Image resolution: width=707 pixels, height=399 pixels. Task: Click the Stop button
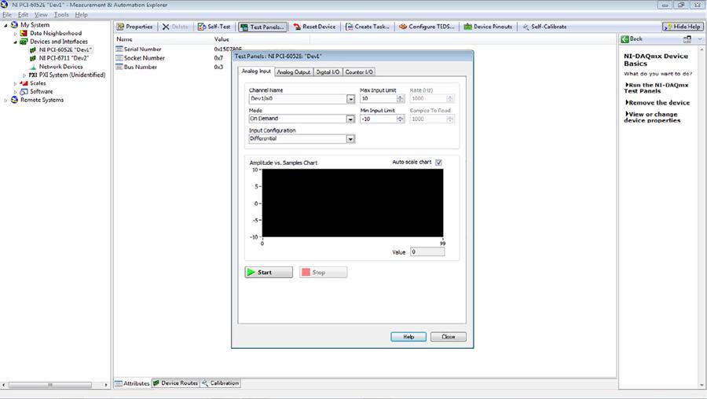pos(323,273)
